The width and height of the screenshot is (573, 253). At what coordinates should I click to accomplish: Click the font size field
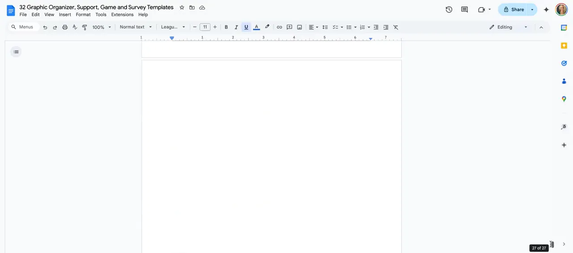[x=205, y=27]
